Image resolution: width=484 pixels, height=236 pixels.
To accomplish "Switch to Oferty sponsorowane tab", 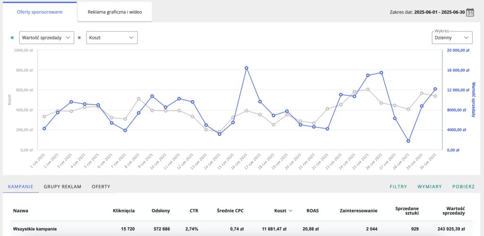I will (x=40, y=12).
